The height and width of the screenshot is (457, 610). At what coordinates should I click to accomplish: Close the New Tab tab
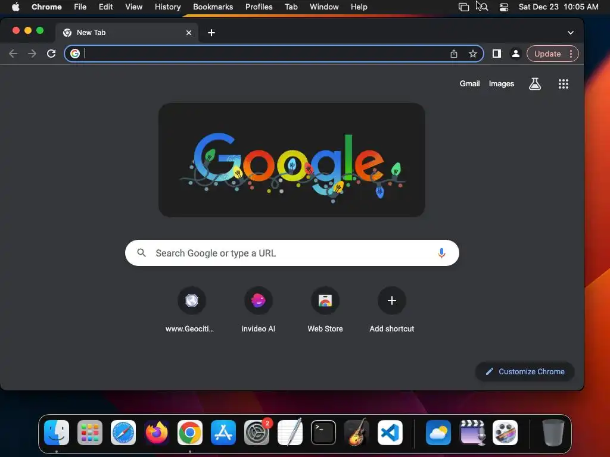(x=189, y=33)
